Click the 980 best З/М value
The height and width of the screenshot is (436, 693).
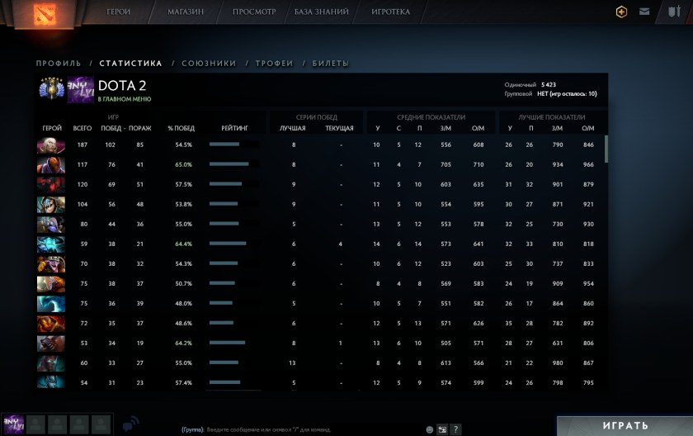(558, 363)
